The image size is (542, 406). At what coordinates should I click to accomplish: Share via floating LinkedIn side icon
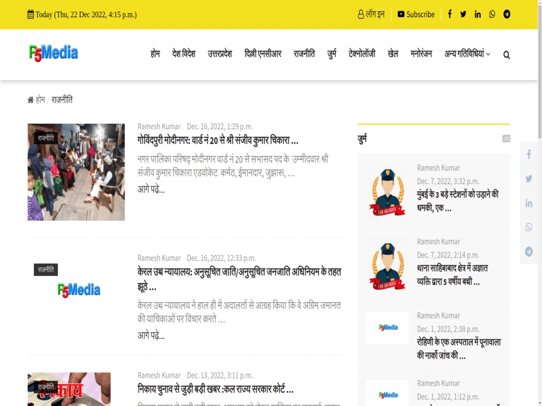(529, 203)
